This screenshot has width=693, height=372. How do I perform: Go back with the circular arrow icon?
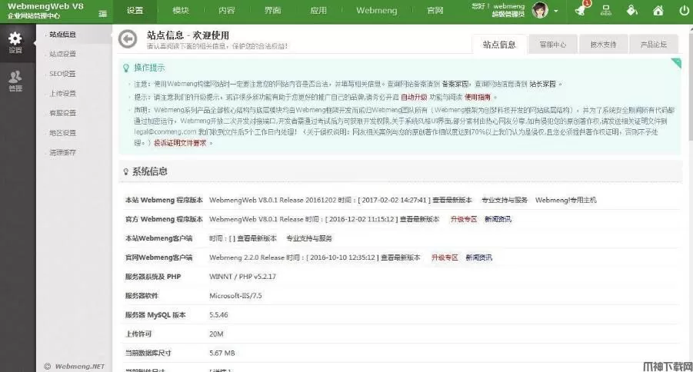point(128,39)
